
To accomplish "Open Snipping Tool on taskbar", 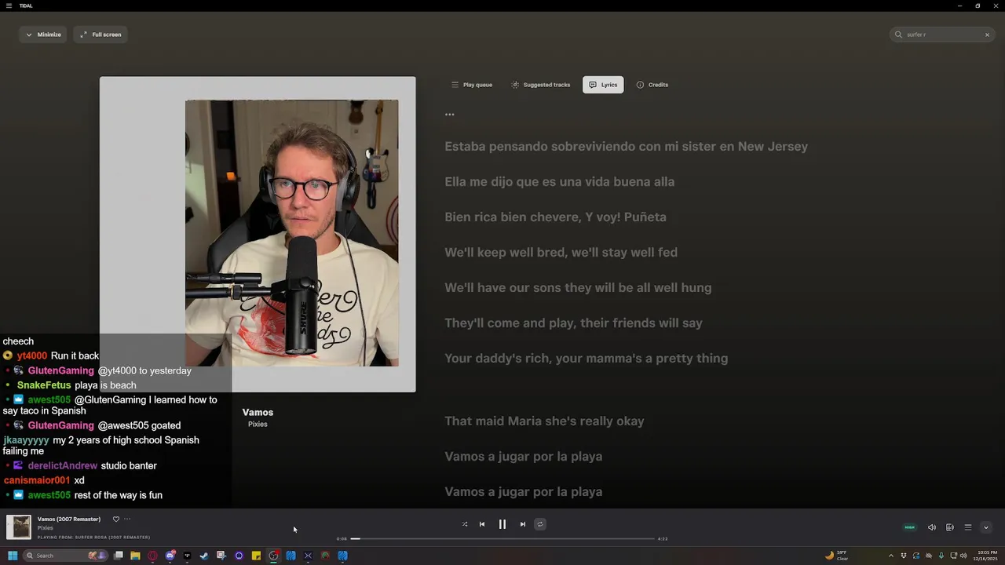I will (221, 556).
